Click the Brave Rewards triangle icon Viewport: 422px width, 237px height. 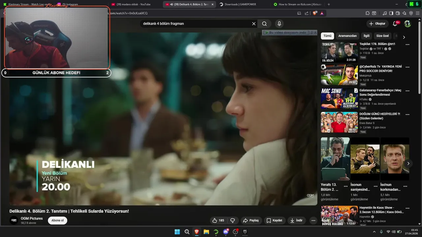click(x=322, y=13)
